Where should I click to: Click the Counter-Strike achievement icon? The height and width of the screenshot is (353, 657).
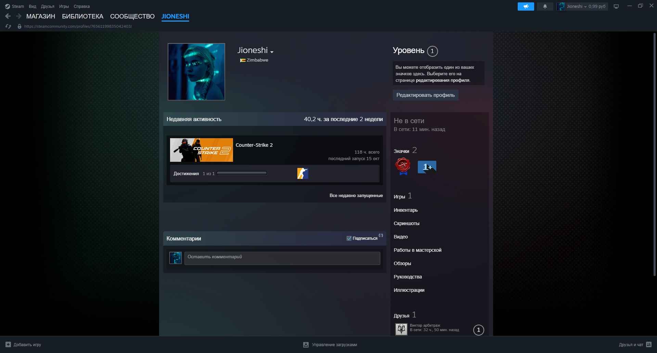coord(302,173)
